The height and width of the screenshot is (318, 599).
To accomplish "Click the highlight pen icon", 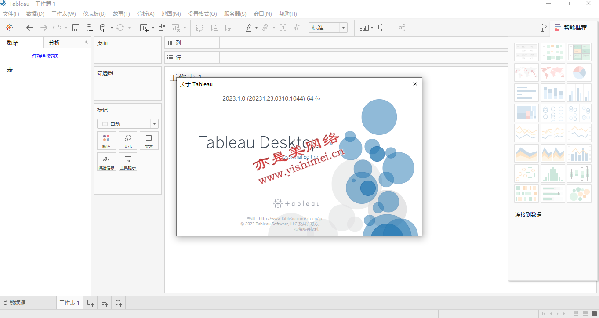I will [249, 28].
